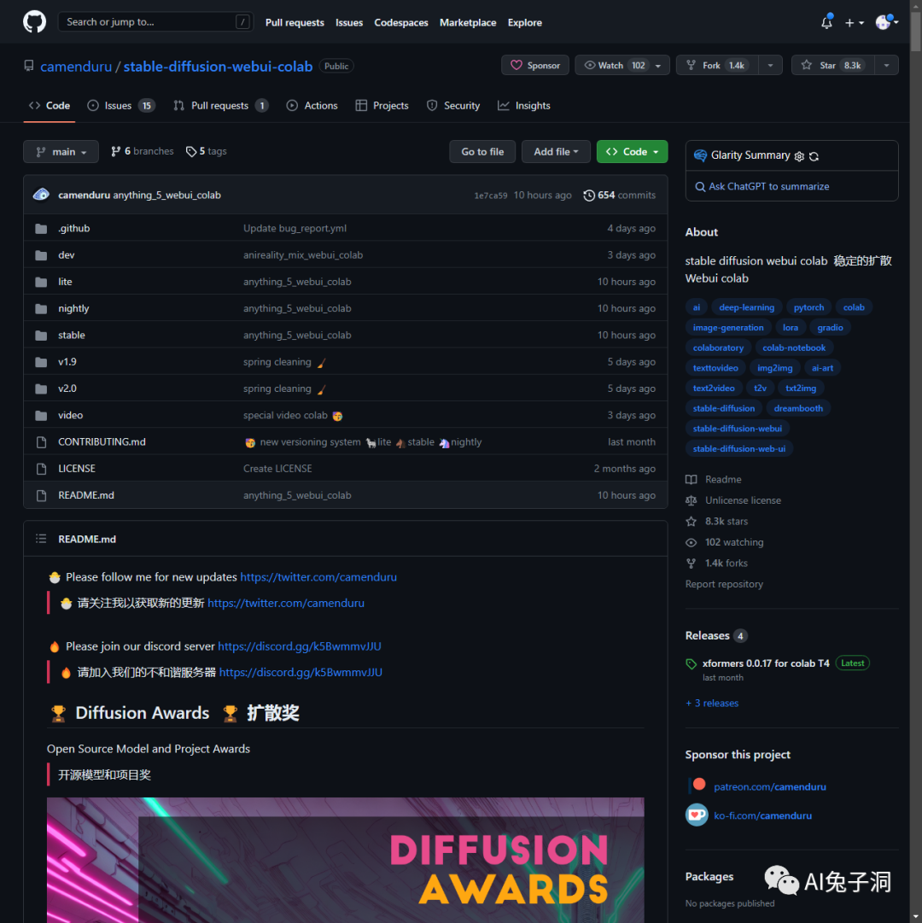
Task: View the 5 tags link
Action: click(207, 151)
